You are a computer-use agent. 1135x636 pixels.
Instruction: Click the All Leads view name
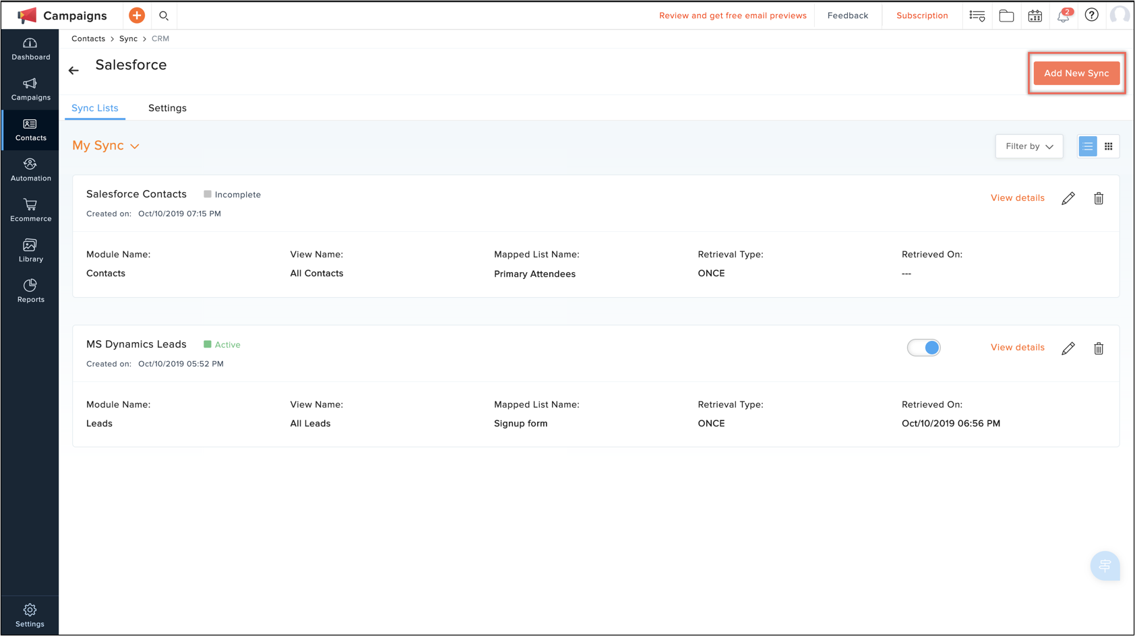click(310, 424)
